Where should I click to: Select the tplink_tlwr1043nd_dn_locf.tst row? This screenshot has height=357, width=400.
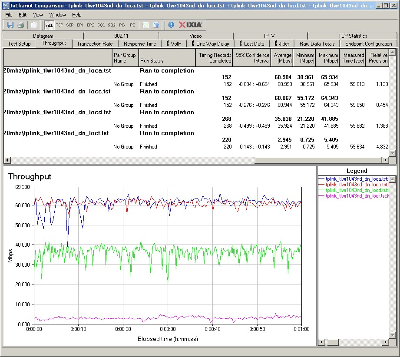tap(196, 133)
